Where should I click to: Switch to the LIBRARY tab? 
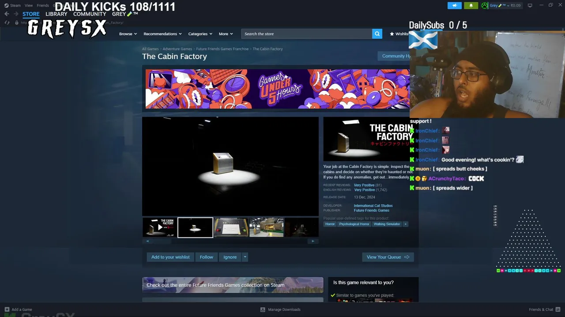click(56, 14)
